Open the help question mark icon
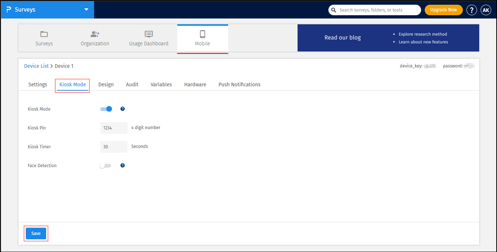The height and width of the screenshot is (252, 497). tap(472, 10)
